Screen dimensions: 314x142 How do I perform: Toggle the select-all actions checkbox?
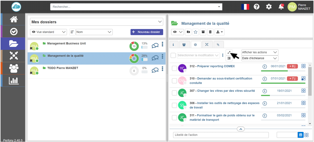[173, 55]
